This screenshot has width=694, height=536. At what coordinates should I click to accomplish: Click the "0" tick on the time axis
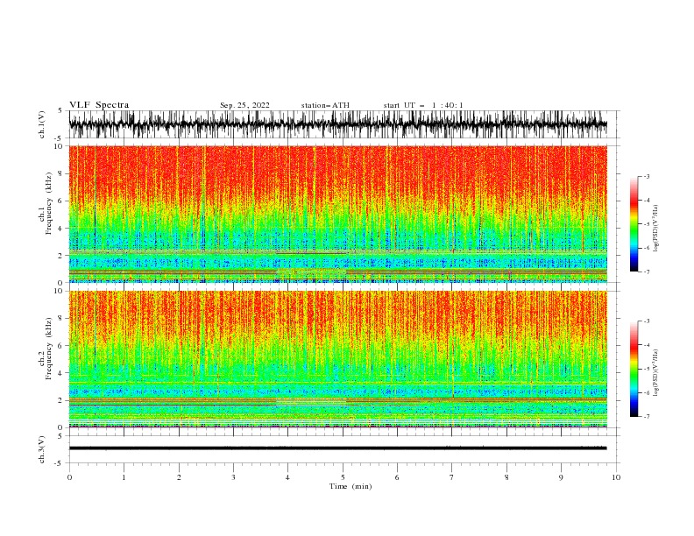69,477
